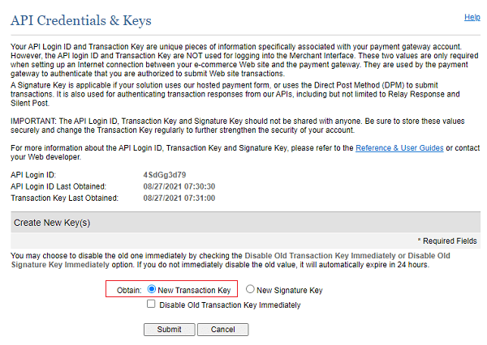The image size is (487, 345).
Task: Select the New Signature Key radio button
Action: click(x=251, y=289)
